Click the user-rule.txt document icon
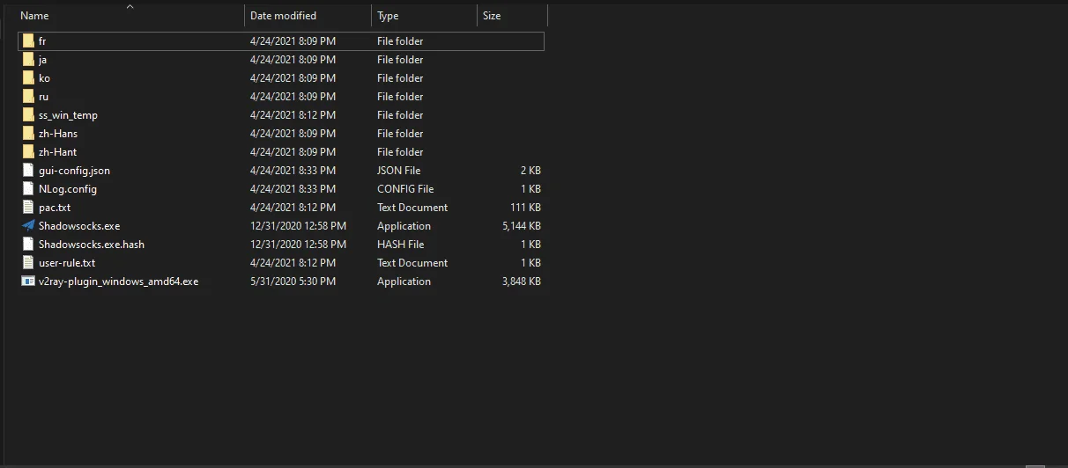1068x468 pixels. click(x=28, y=263)
